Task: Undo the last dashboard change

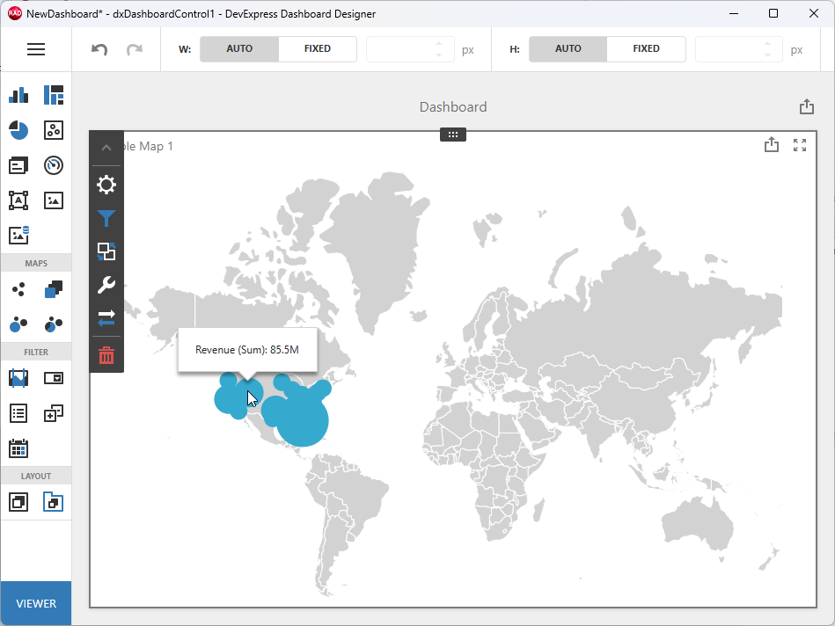Action: [98, 48]
